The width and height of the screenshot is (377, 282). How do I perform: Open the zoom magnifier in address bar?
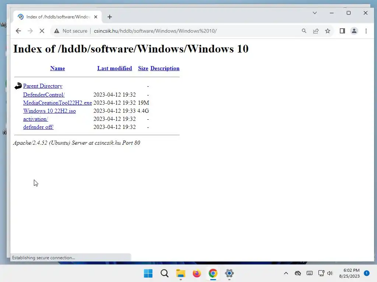point(304,31)
